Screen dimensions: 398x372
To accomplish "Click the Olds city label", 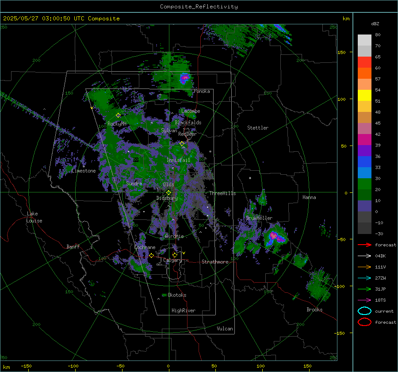I will 168,184.
